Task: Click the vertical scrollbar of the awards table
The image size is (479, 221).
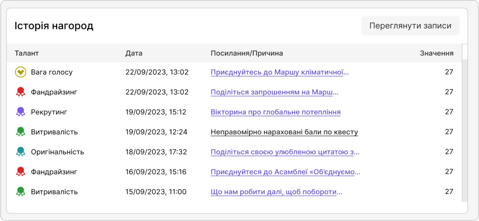Action: [464, 128]
